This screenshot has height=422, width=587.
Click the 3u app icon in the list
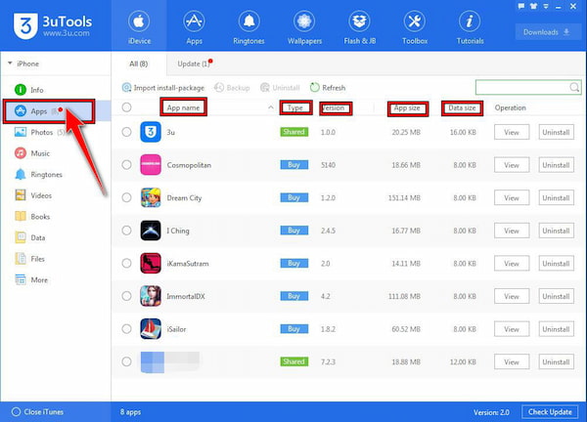(151, 132)
